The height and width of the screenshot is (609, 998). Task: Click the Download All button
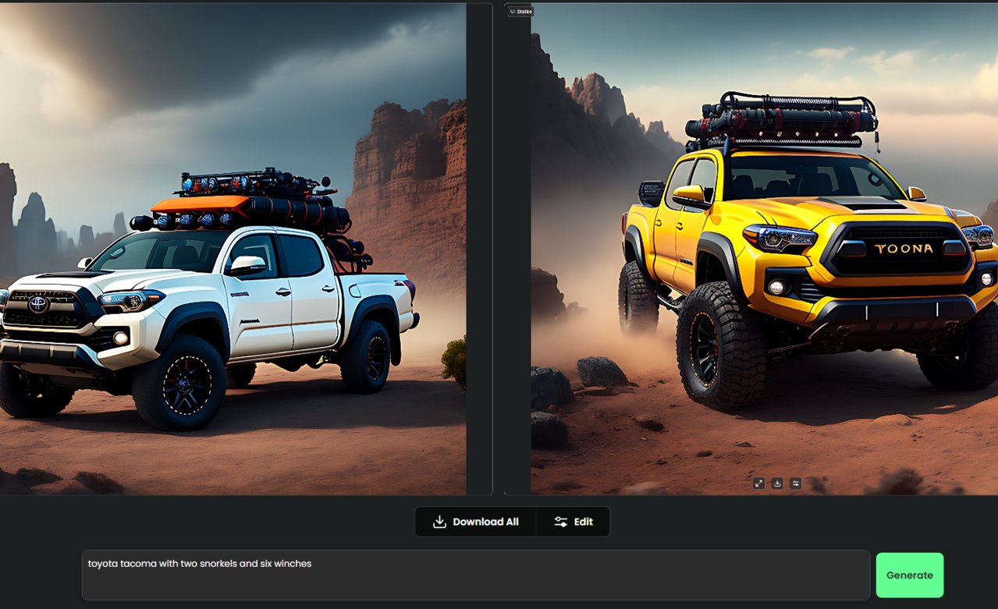click(x=475, y=522)
